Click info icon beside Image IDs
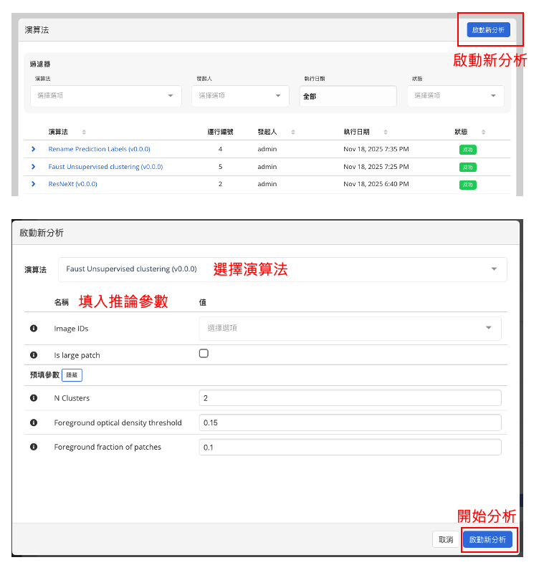This screenshot has width=544, height=570. coord(33,328)
